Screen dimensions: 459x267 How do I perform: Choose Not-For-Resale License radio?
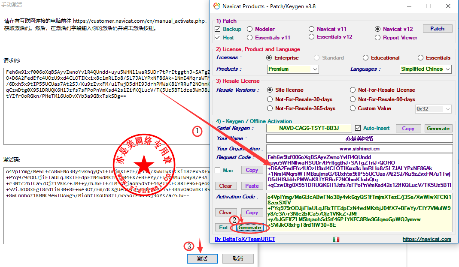tap(353, 90)
